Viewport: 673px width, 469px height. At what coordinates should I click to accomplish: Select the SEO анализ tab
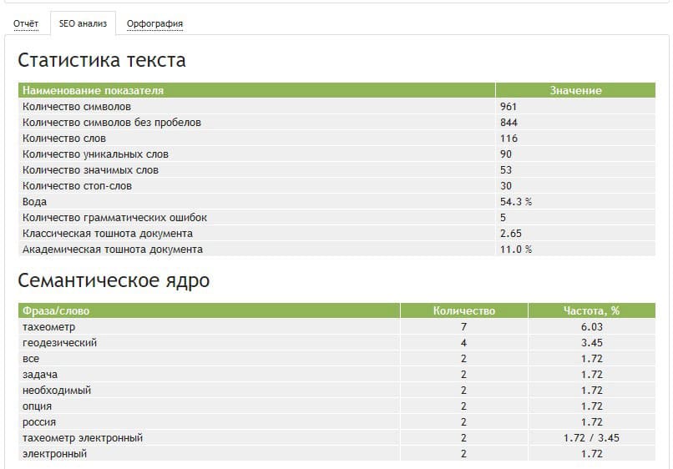(83, 23)
